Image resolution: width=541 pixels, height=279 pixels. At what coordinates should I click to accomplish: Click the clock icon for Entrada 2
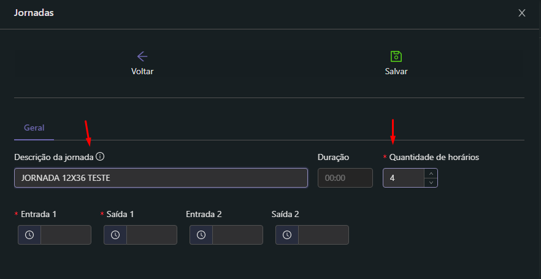point(201,235)
